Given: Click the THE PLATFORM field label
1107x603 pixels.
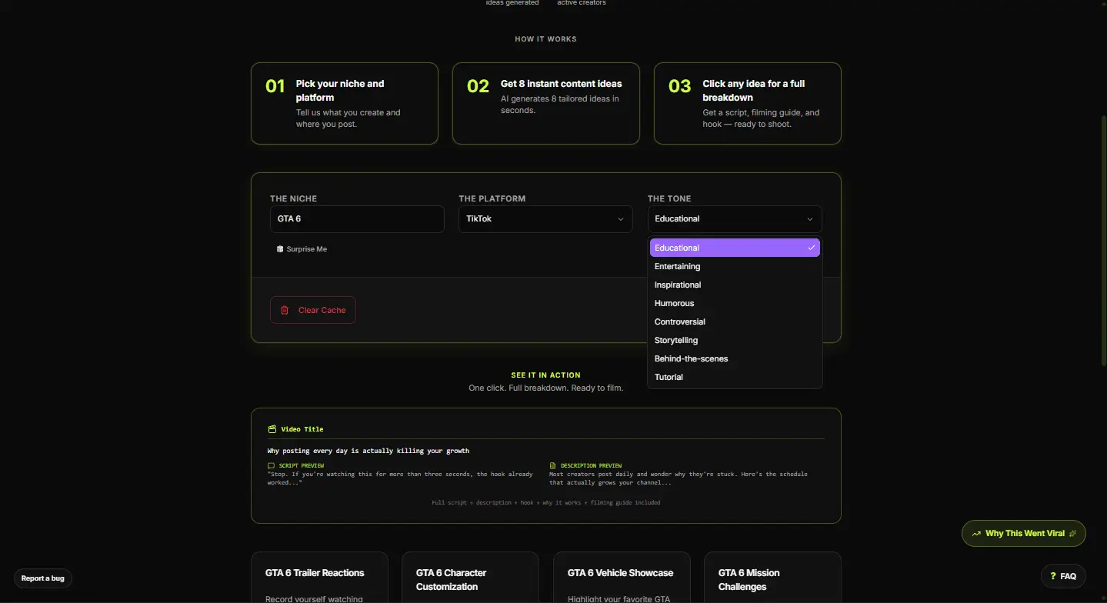Looking at the screenshot, I should [x=492, y=198].
